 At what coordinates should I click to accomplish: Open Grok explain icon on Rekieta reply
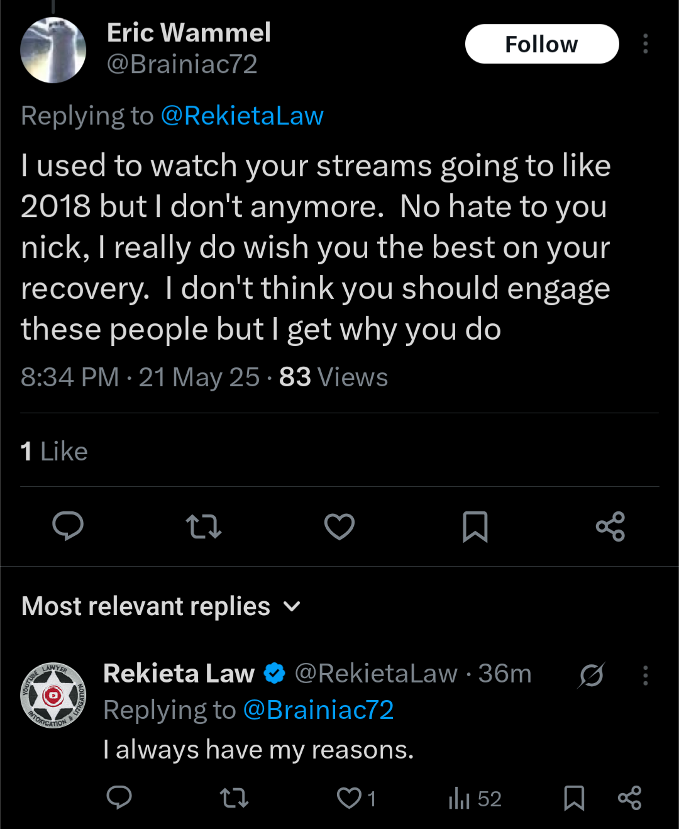(592, 676)
